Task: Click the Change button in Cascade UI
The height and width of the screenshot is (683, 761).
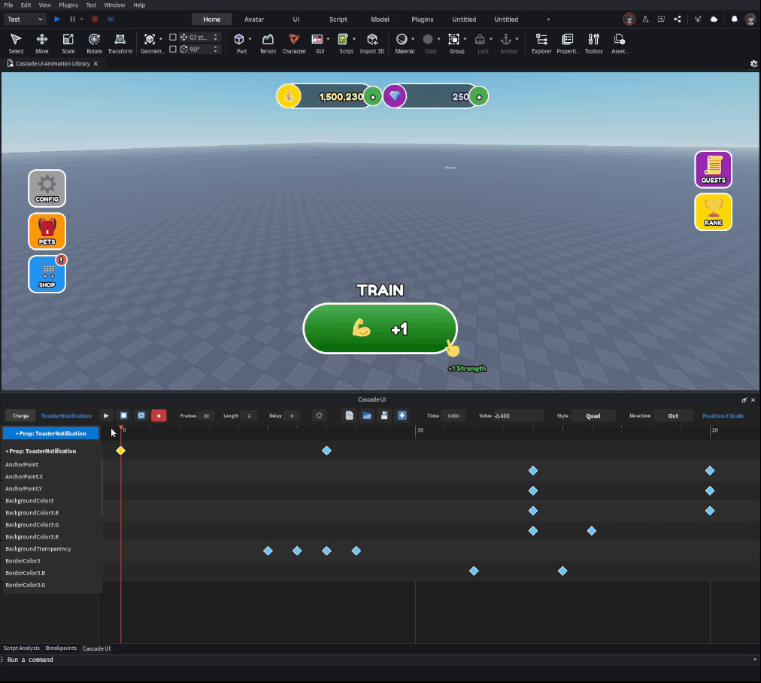Action: tap(20, 415)
